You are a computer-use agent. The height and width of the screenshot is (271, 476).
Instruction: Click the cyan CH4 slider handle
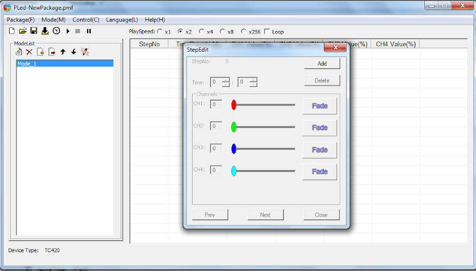(x=234, y=171)
